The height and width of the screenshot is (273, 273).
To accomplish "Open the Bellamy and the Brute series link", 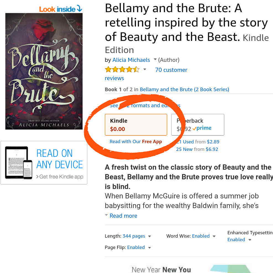I will click(184, 90).
